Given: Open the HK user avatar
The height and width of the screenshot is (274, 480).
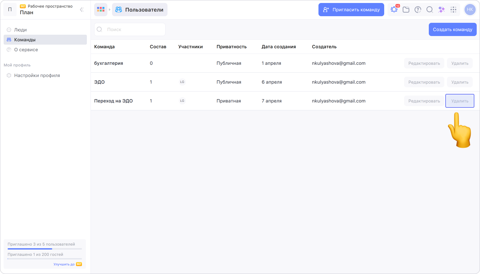Looking at the screenshot, I should pyautogui.click(x=470, y=10).
